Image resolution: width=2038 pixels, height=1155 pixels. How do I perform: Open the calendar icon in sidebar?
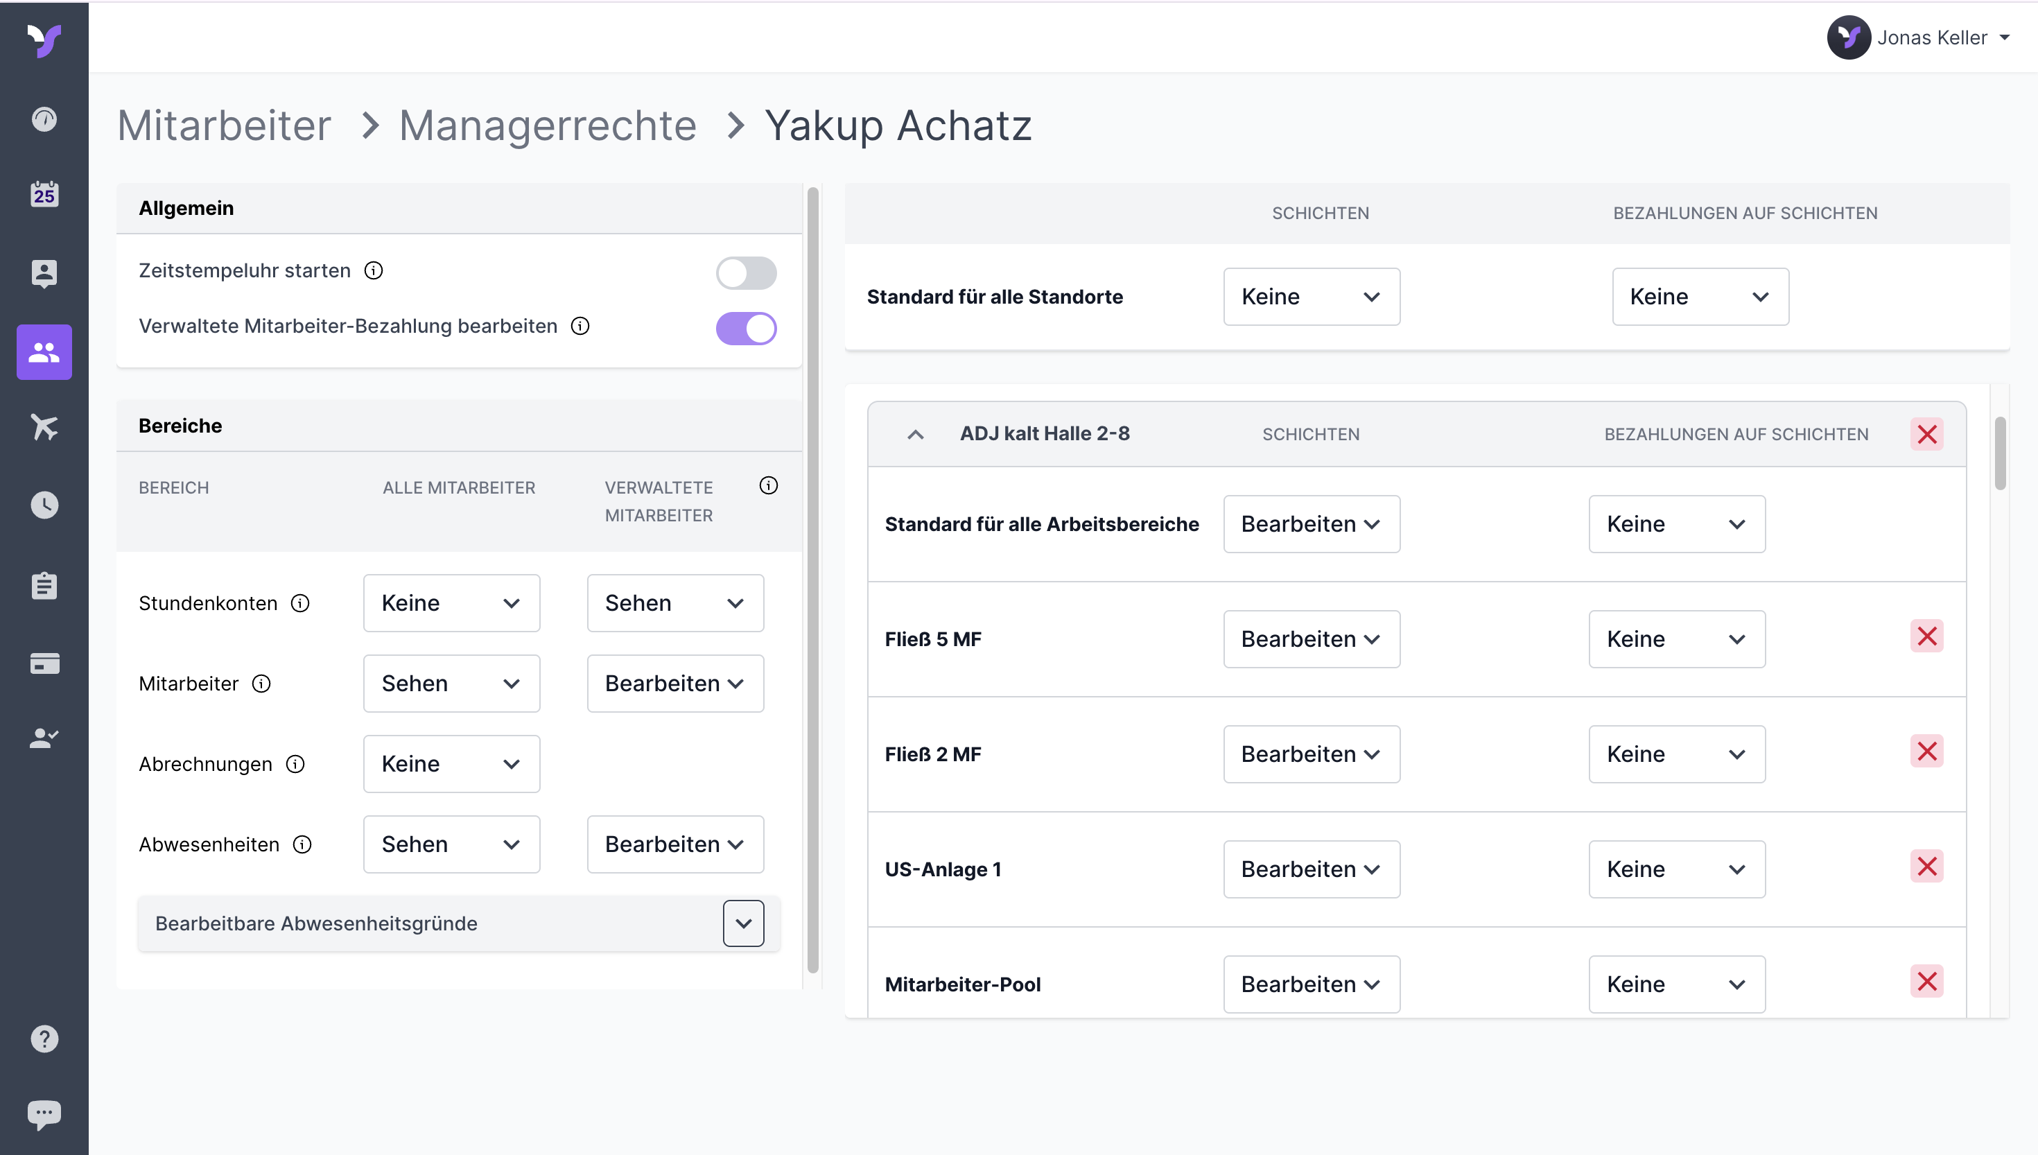tap(44, 193)
